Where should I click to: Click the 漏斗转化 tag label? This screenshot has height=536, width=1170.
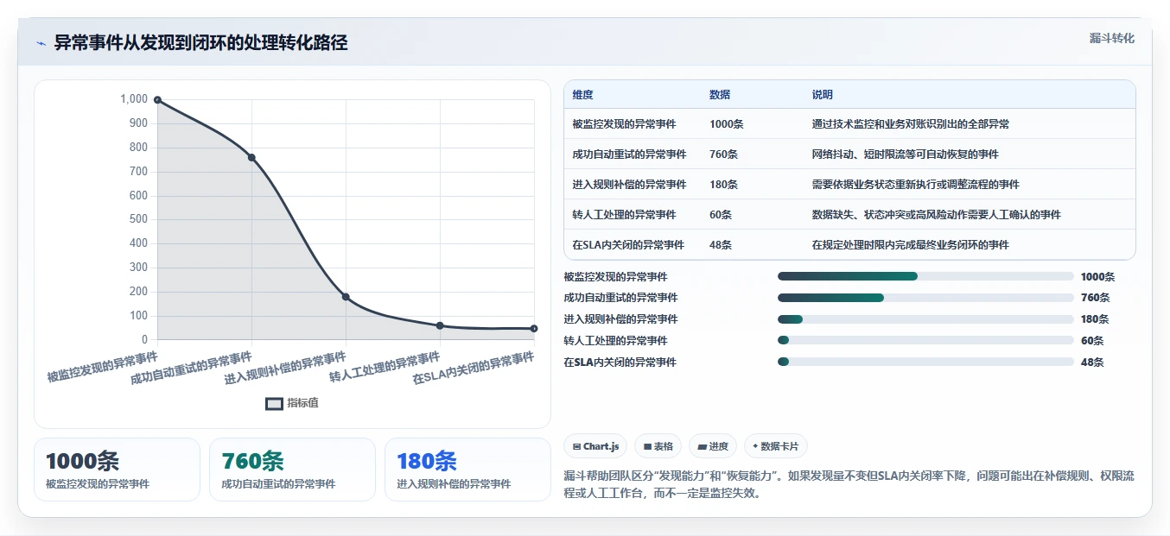pyautogui.click(x=1111, y=38)
